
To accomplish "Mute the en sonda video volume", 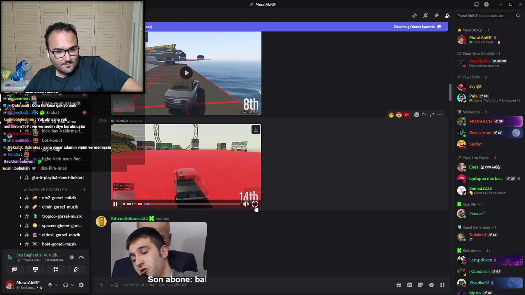I will tap(246, 204).
